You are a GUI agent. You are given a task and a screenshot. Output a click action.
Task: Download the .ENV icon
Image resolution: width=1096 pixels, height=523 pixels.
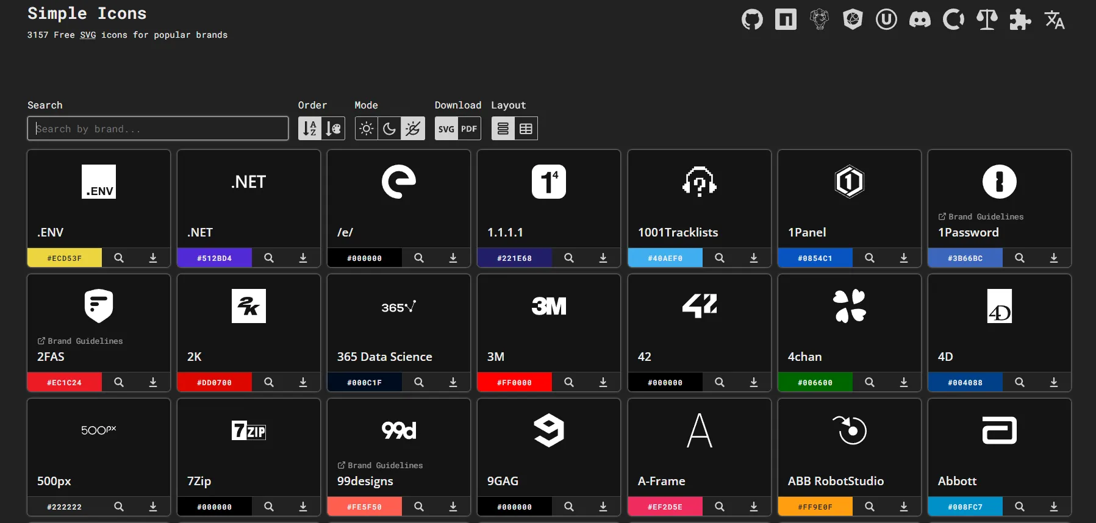tap(153, 258)
